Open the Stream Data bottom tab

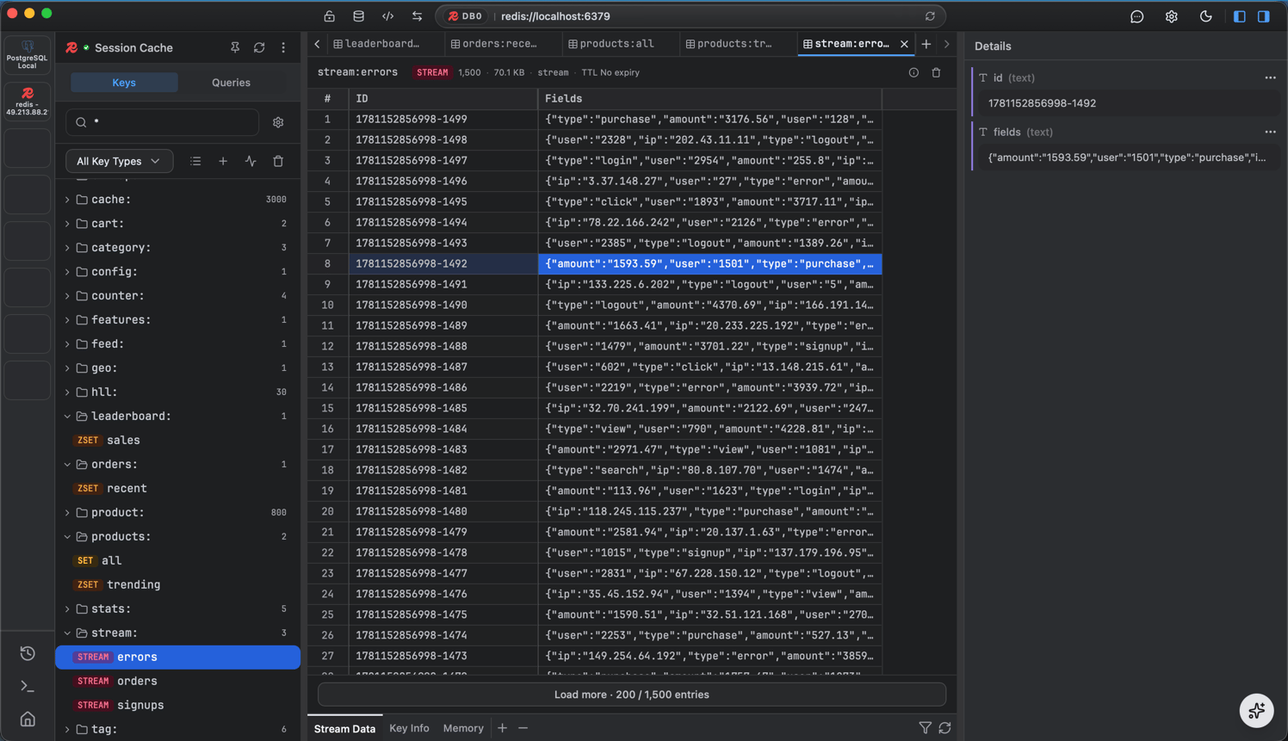click(x=344, y=728)
